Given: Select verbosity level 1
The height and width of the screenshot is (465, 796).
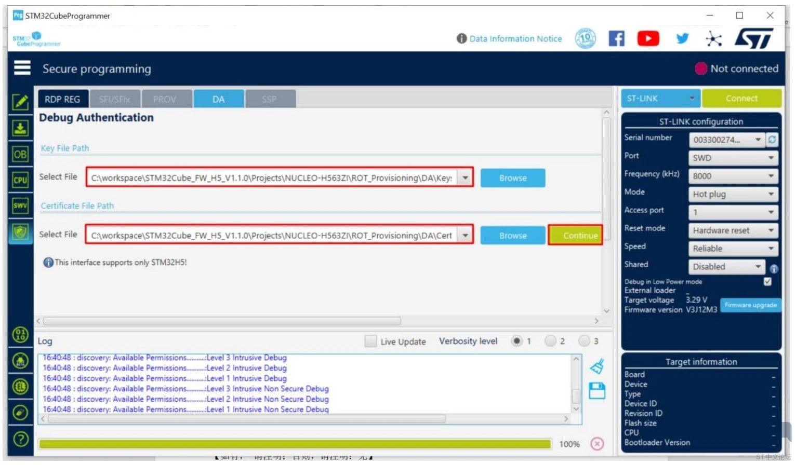Looking at the screenshot, I should pyautogui.click(x=516, y=341).
